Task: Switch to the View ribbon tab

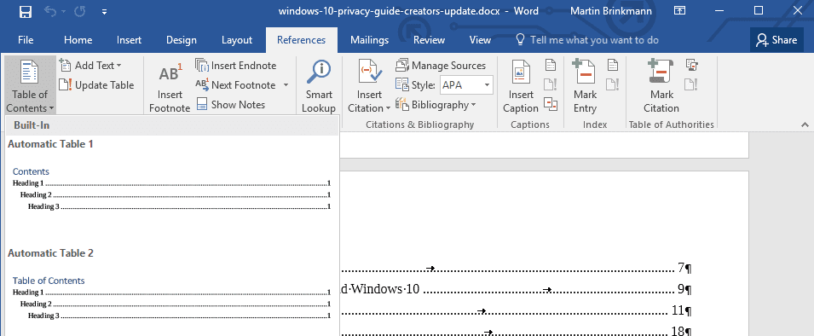Action: click(480, 40)
